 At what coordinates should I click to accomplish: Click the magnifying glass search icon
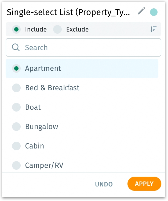click(16, 48)
